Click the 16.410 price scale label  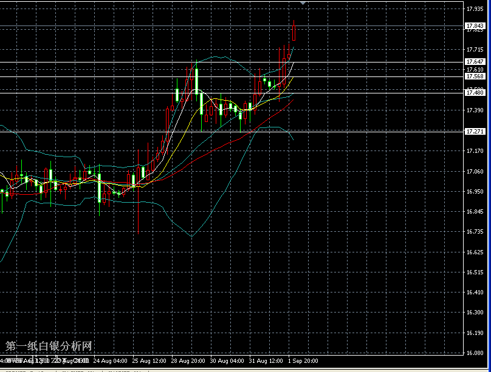click(x=474, y=293)
